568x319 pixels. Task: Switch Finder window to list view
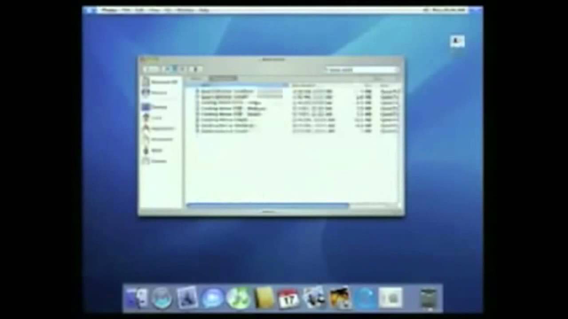tap(174, 69)
